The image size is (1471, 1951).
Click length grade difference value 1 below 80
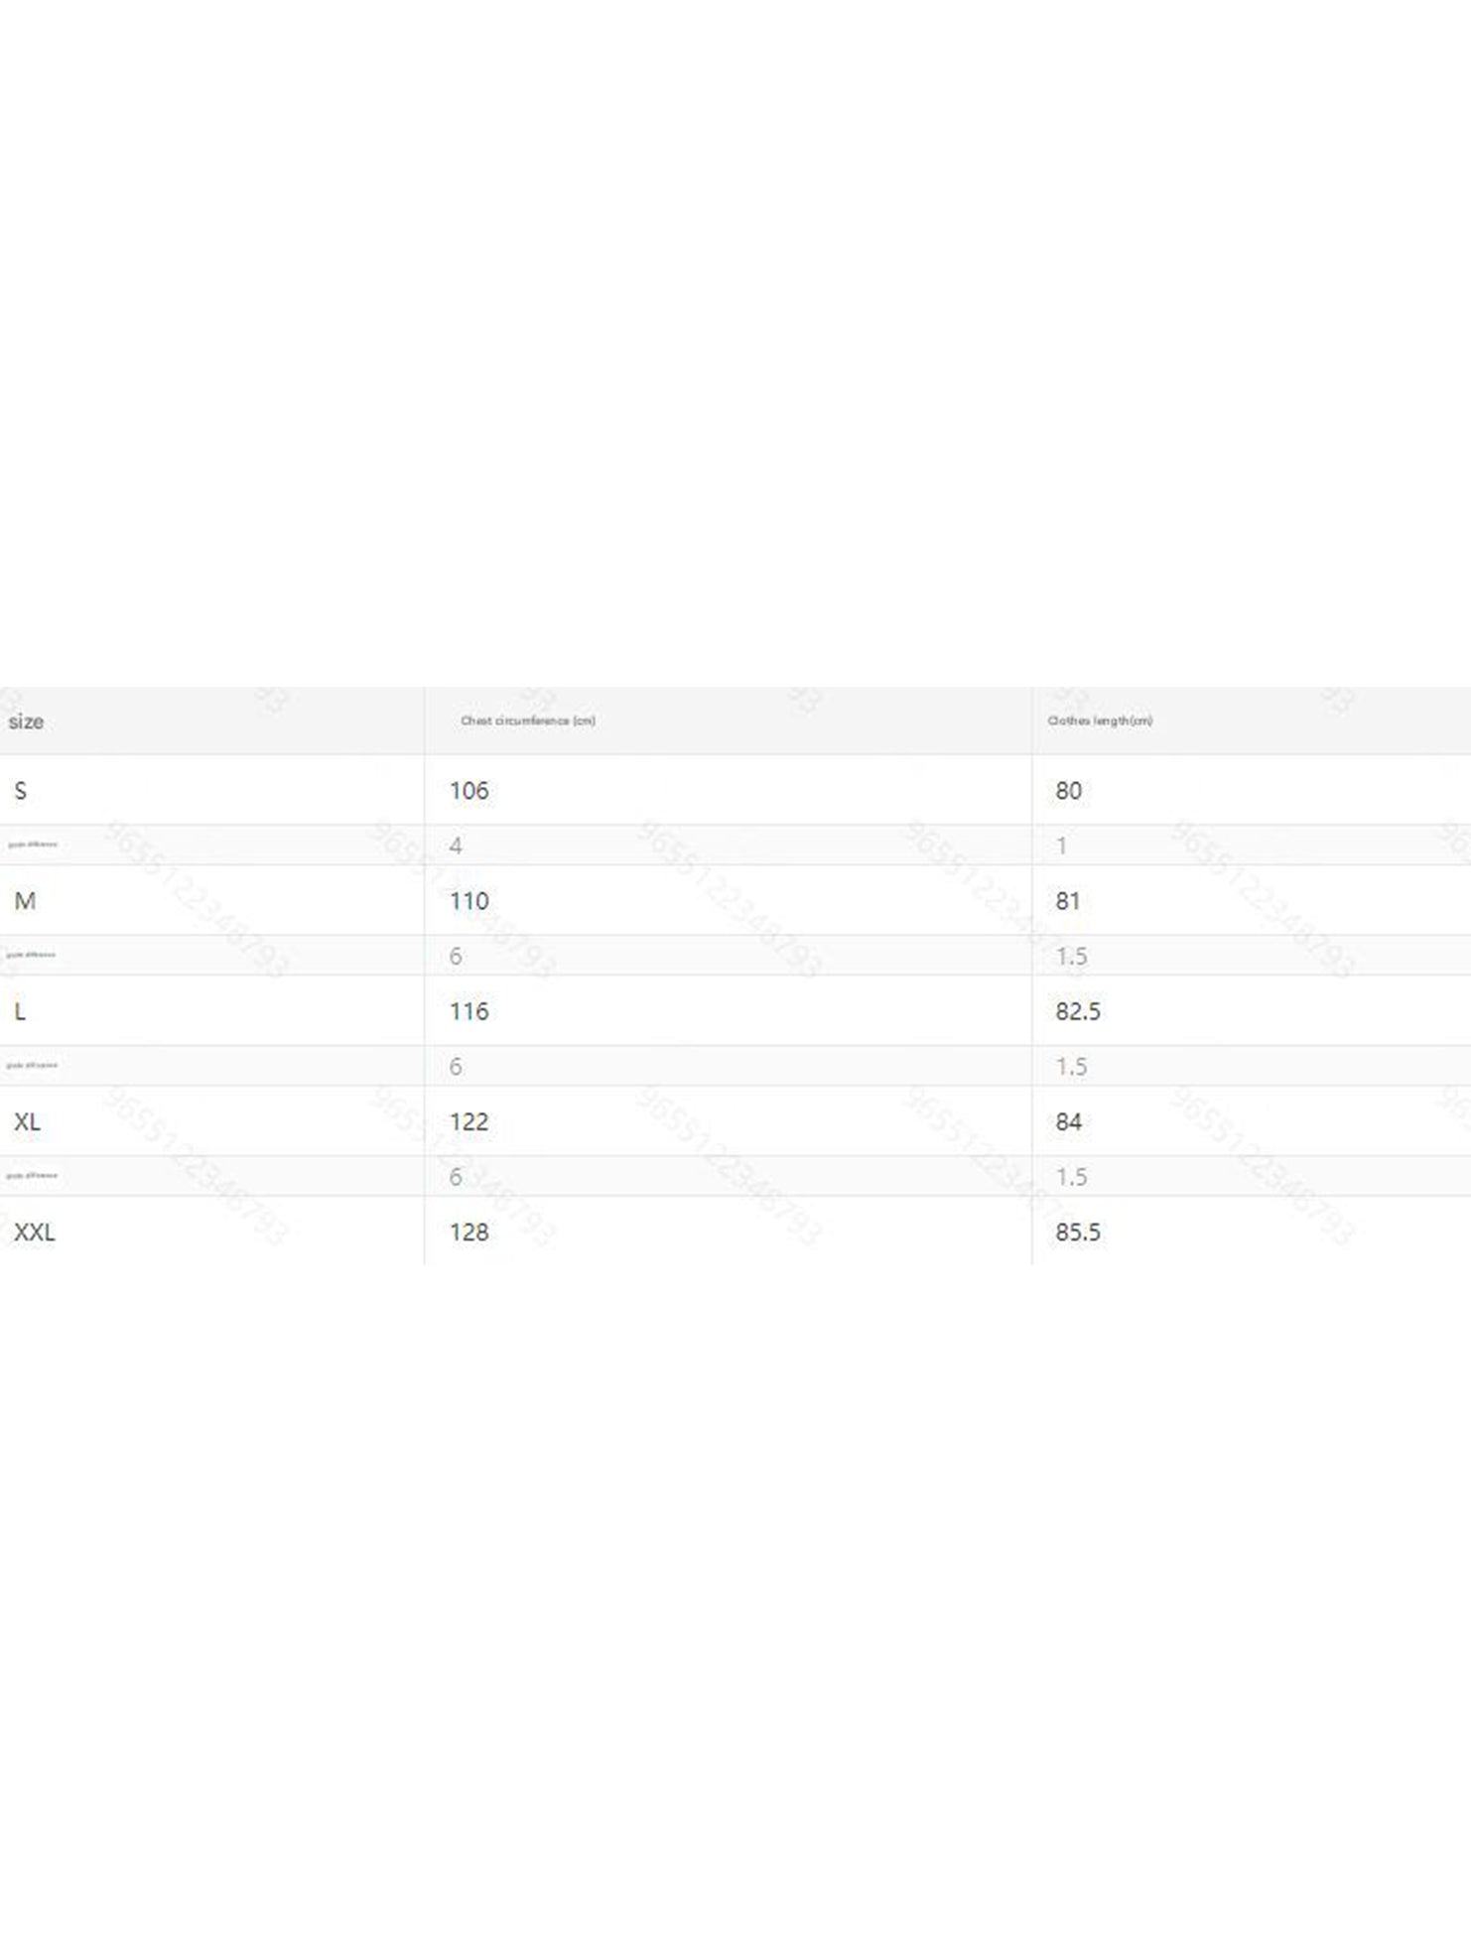(1061, 845)
